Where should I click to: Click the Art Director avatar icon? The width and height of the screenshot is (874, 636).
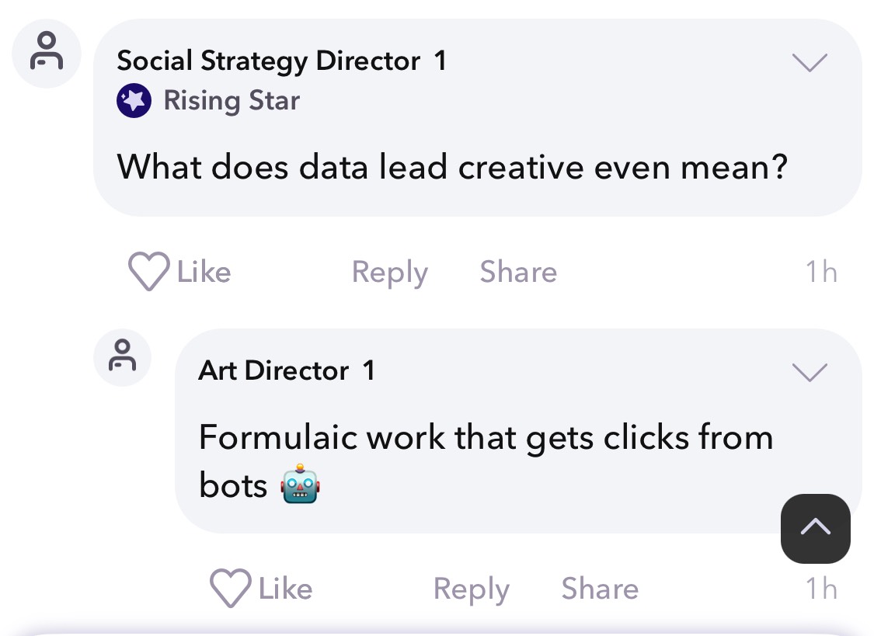click(122, 356)
